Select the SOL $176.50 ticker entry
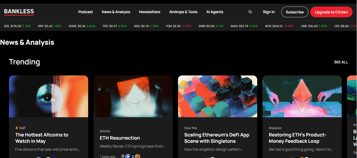This screenshot has height=158, width=357. [x=17, y=26]
